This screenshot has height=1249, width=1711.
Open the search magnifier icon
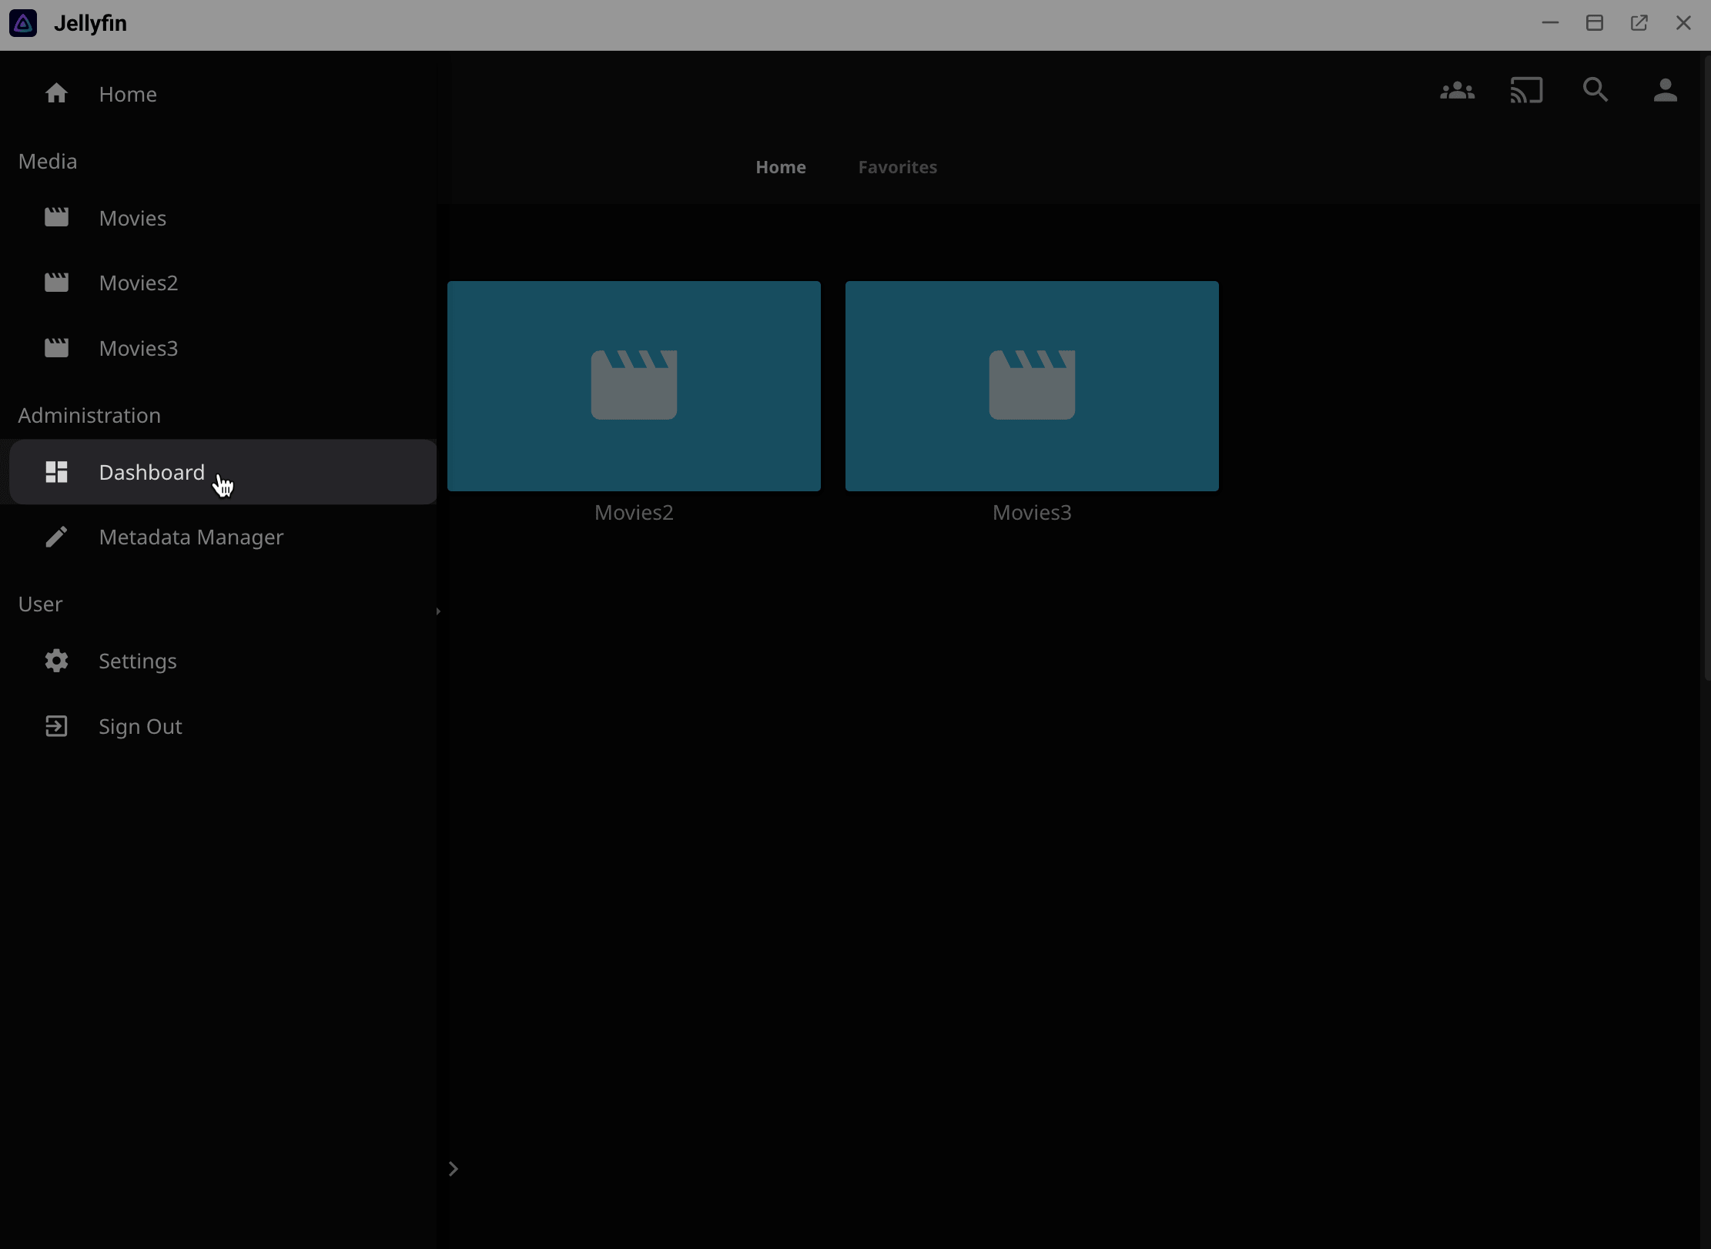[1595, 91]
